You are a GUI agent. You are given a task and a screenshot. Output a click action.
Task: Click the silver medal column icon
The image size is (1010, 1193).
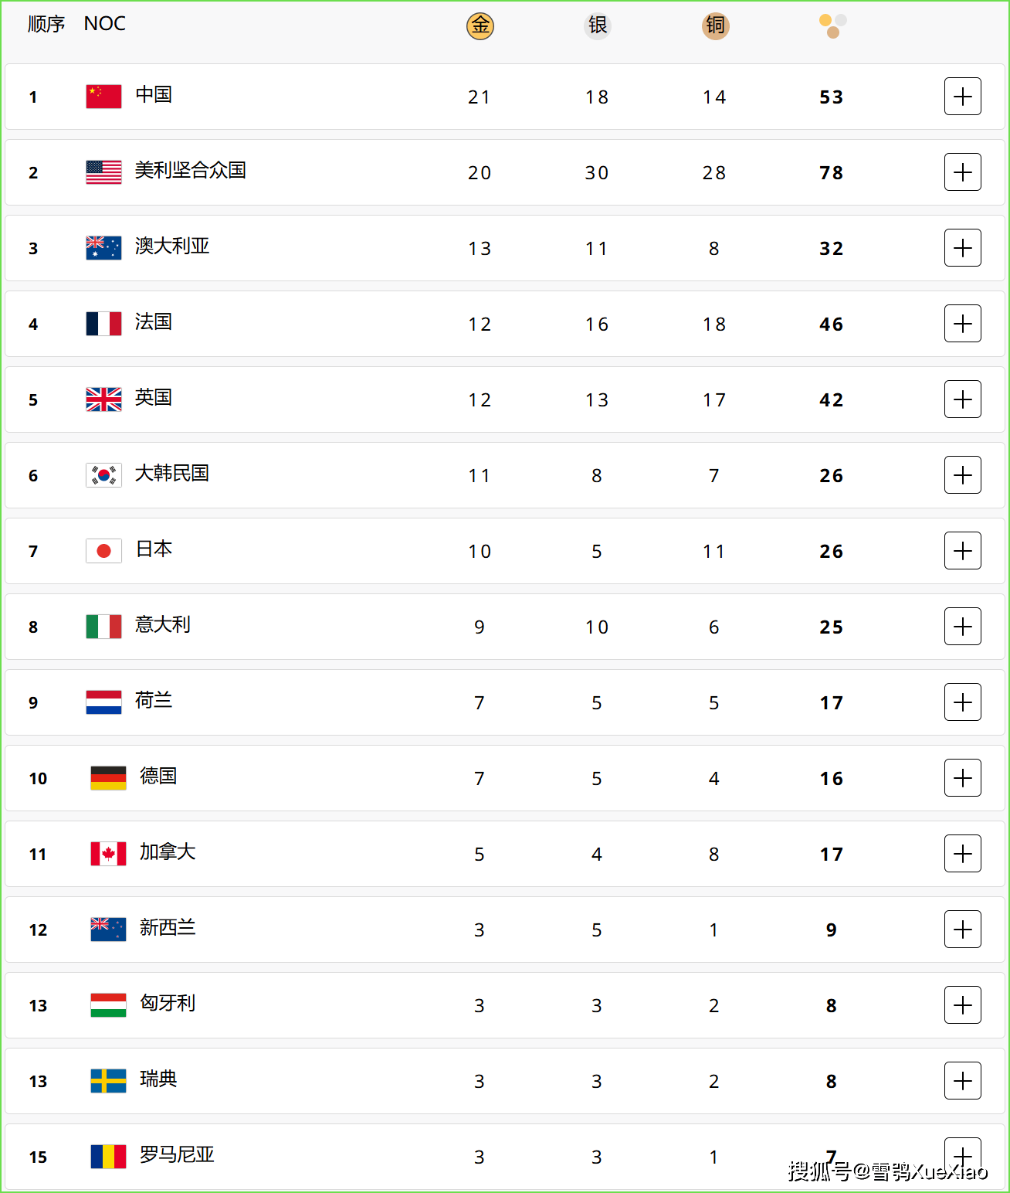point(597,25)
